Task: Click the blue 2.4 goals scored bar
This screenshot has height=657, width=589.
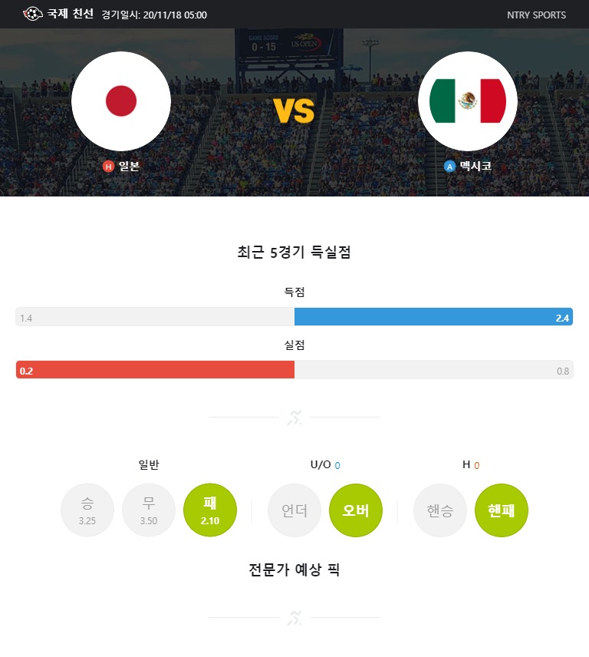Action: click(x=433, y=317)
